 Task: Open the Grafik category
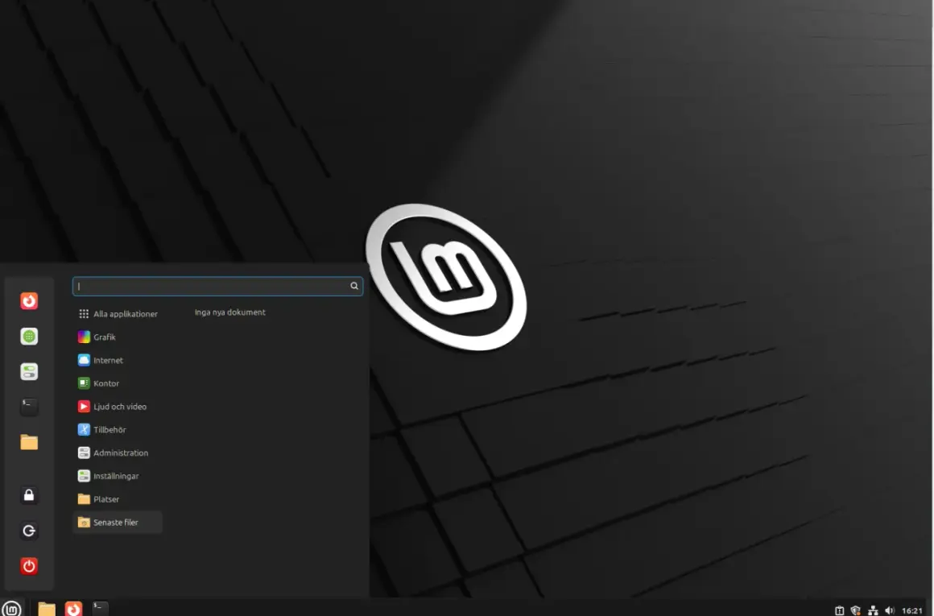(x=118, y=337)
